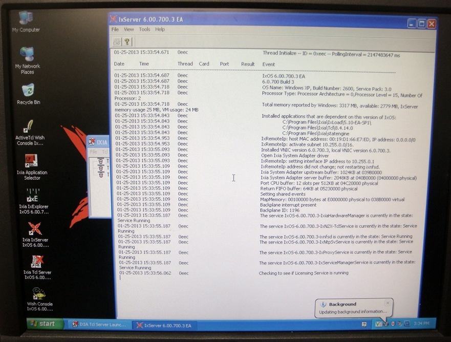Open File menu in the background IXIA window
Screen dimensions: 451x342
tap(94, 152)
